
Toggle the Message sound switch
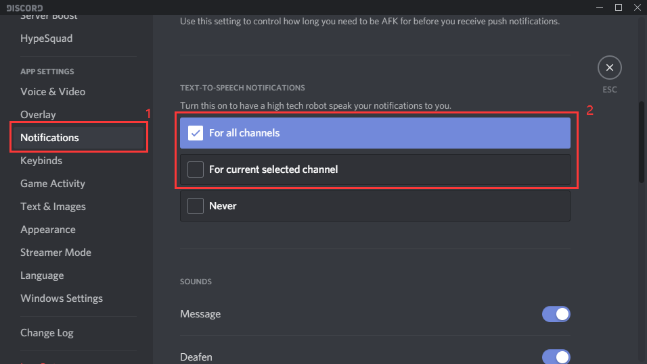556,314
